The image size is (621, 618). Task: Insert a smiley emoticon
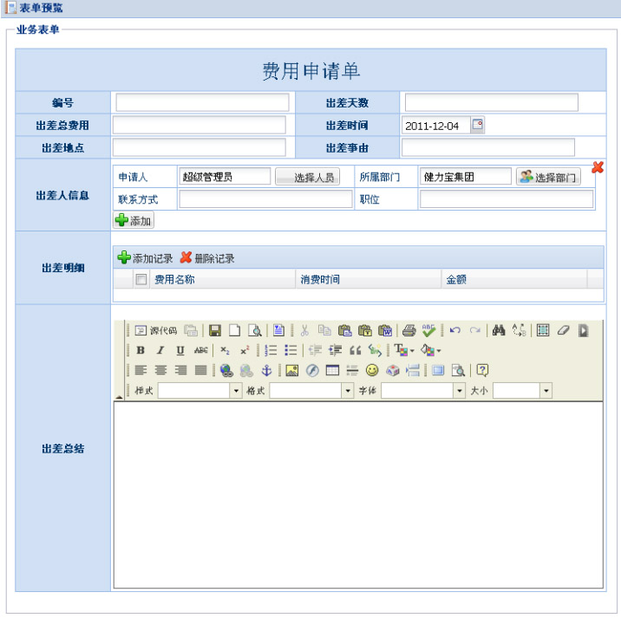point(372,371)
